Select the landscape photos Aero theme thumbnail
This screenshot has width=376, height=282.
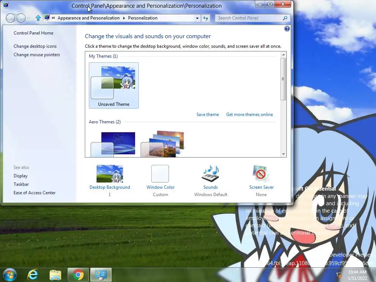pyautogui.click(x=163, y=144)
